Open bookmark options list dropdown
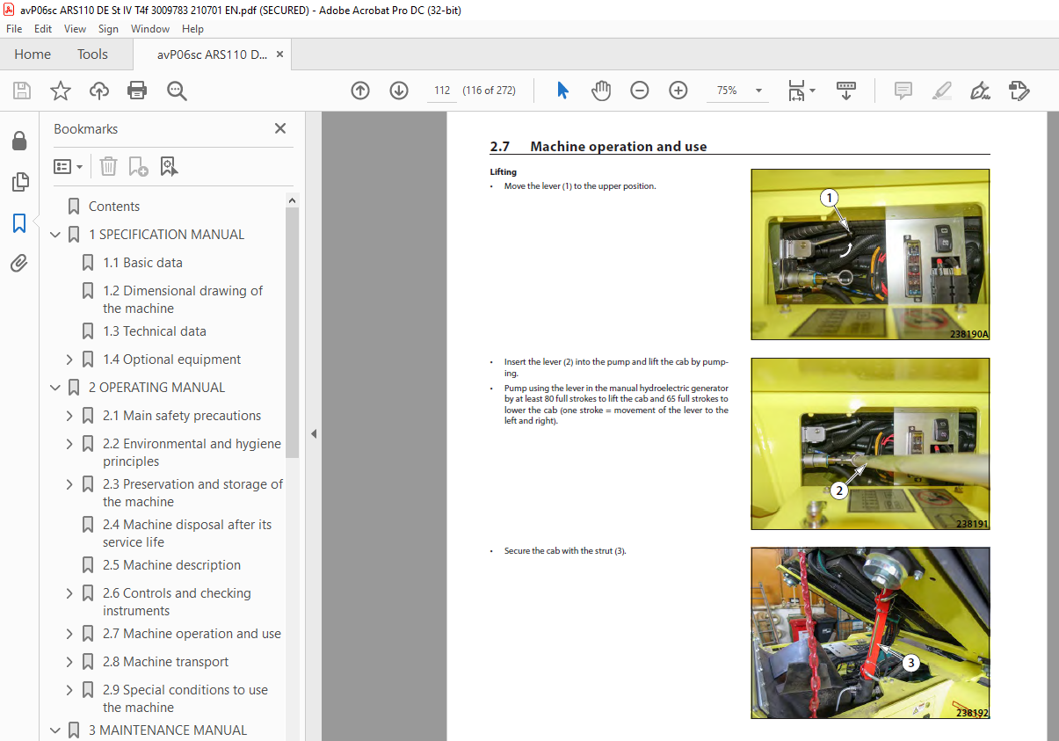The width and height of the screenshot is (1059, 741). (69, 166)
